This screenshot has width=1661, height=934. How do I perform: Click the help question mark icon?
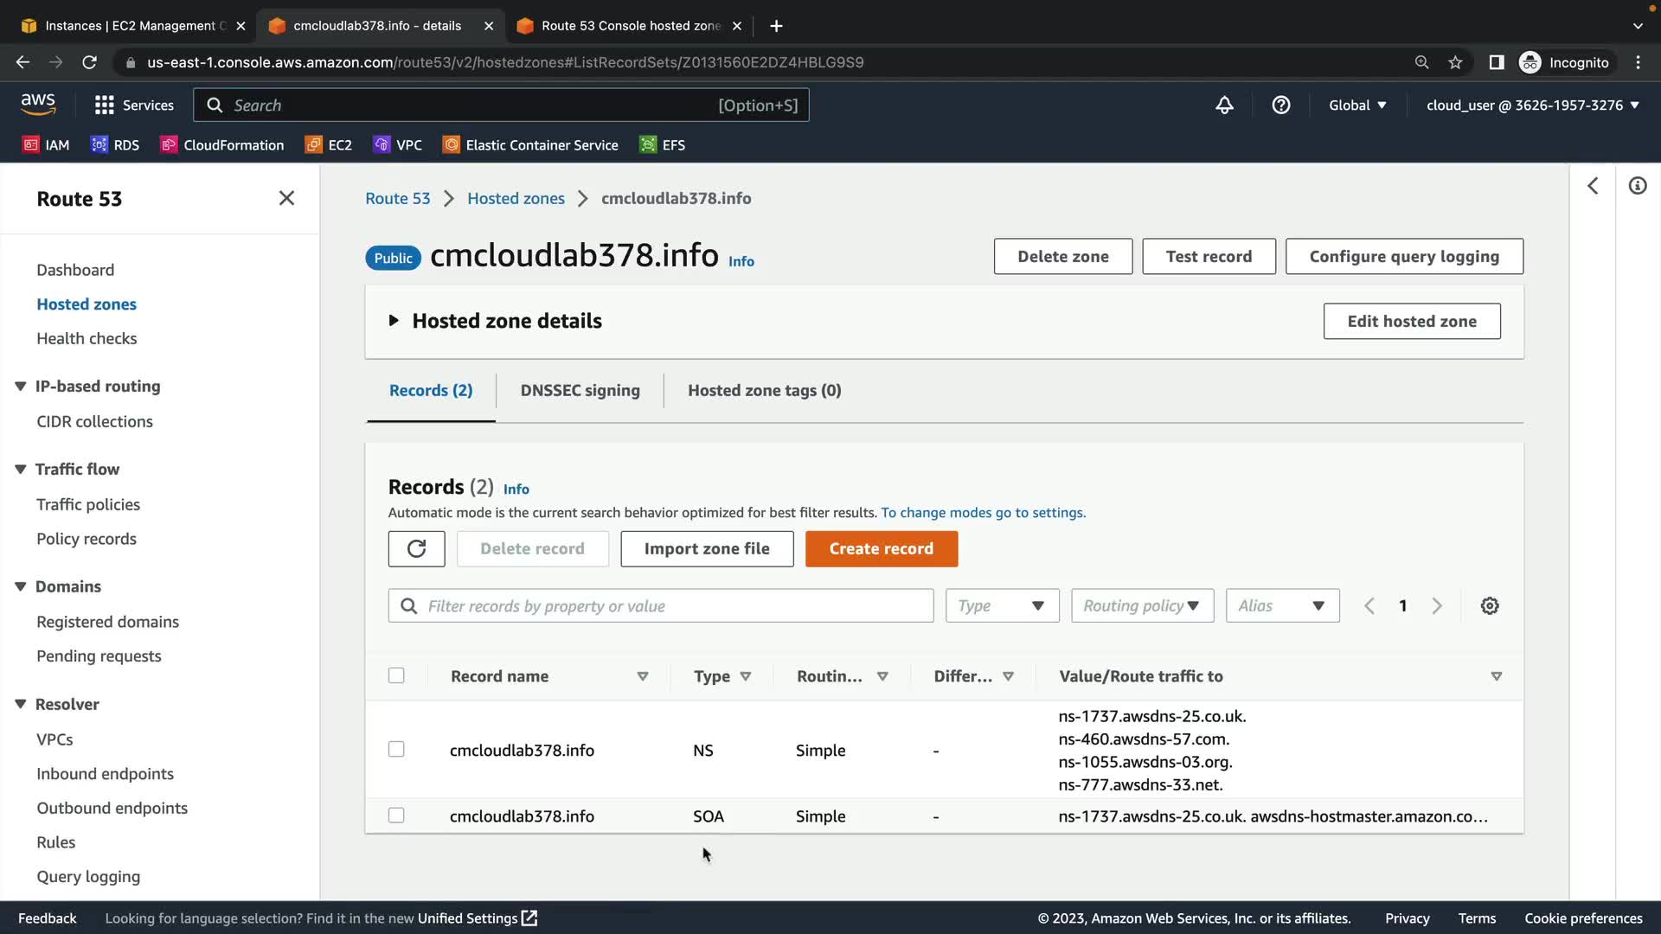[1281, 105]
